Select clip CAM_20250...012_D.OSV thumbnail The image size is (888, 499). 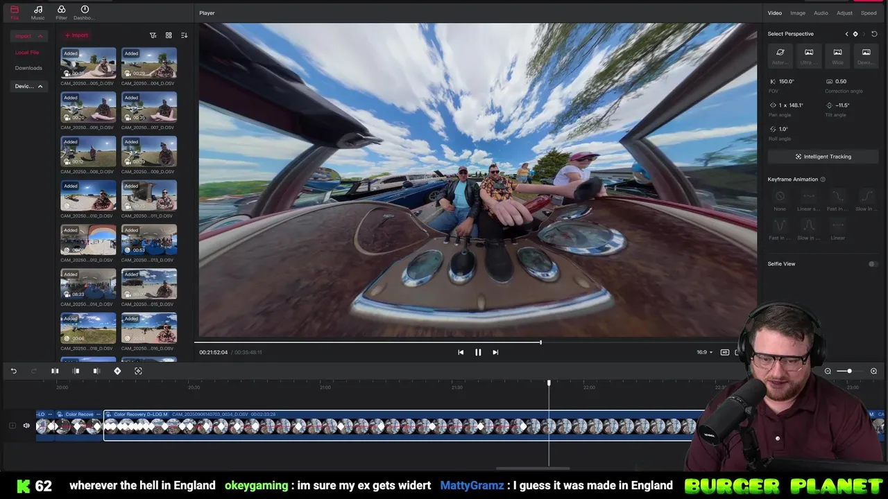[x=88, y=240]
